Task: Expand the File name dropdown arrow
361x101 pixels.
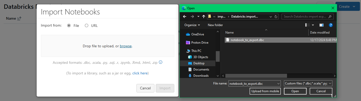Action: (x=278, y=84)
